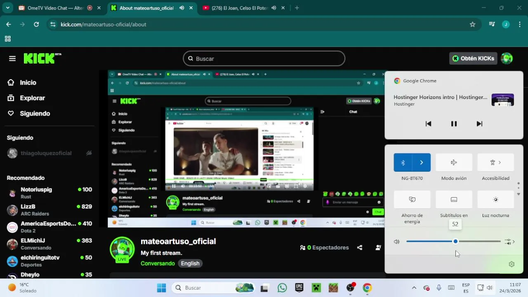Open Dheylo recommended channel
This screenshot has height=297, width=528.
pos(49,275)
